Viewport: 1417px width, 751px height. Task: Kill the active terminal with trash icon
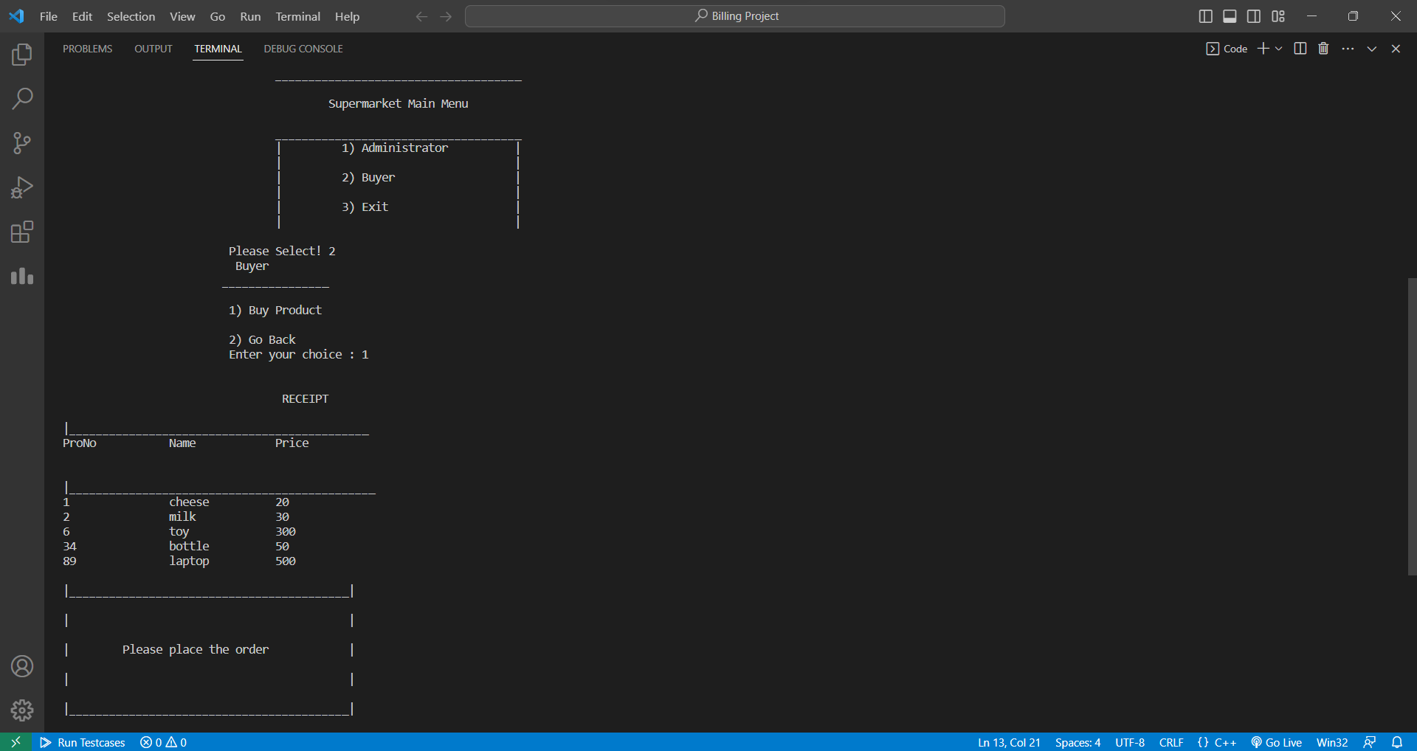pyautogui.click(x=1323, y=48)
